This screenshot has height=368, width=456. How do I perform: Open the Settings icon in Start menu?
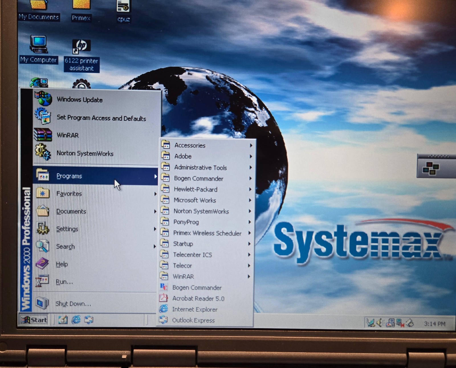pyautogui.click(x=43, y=229)
